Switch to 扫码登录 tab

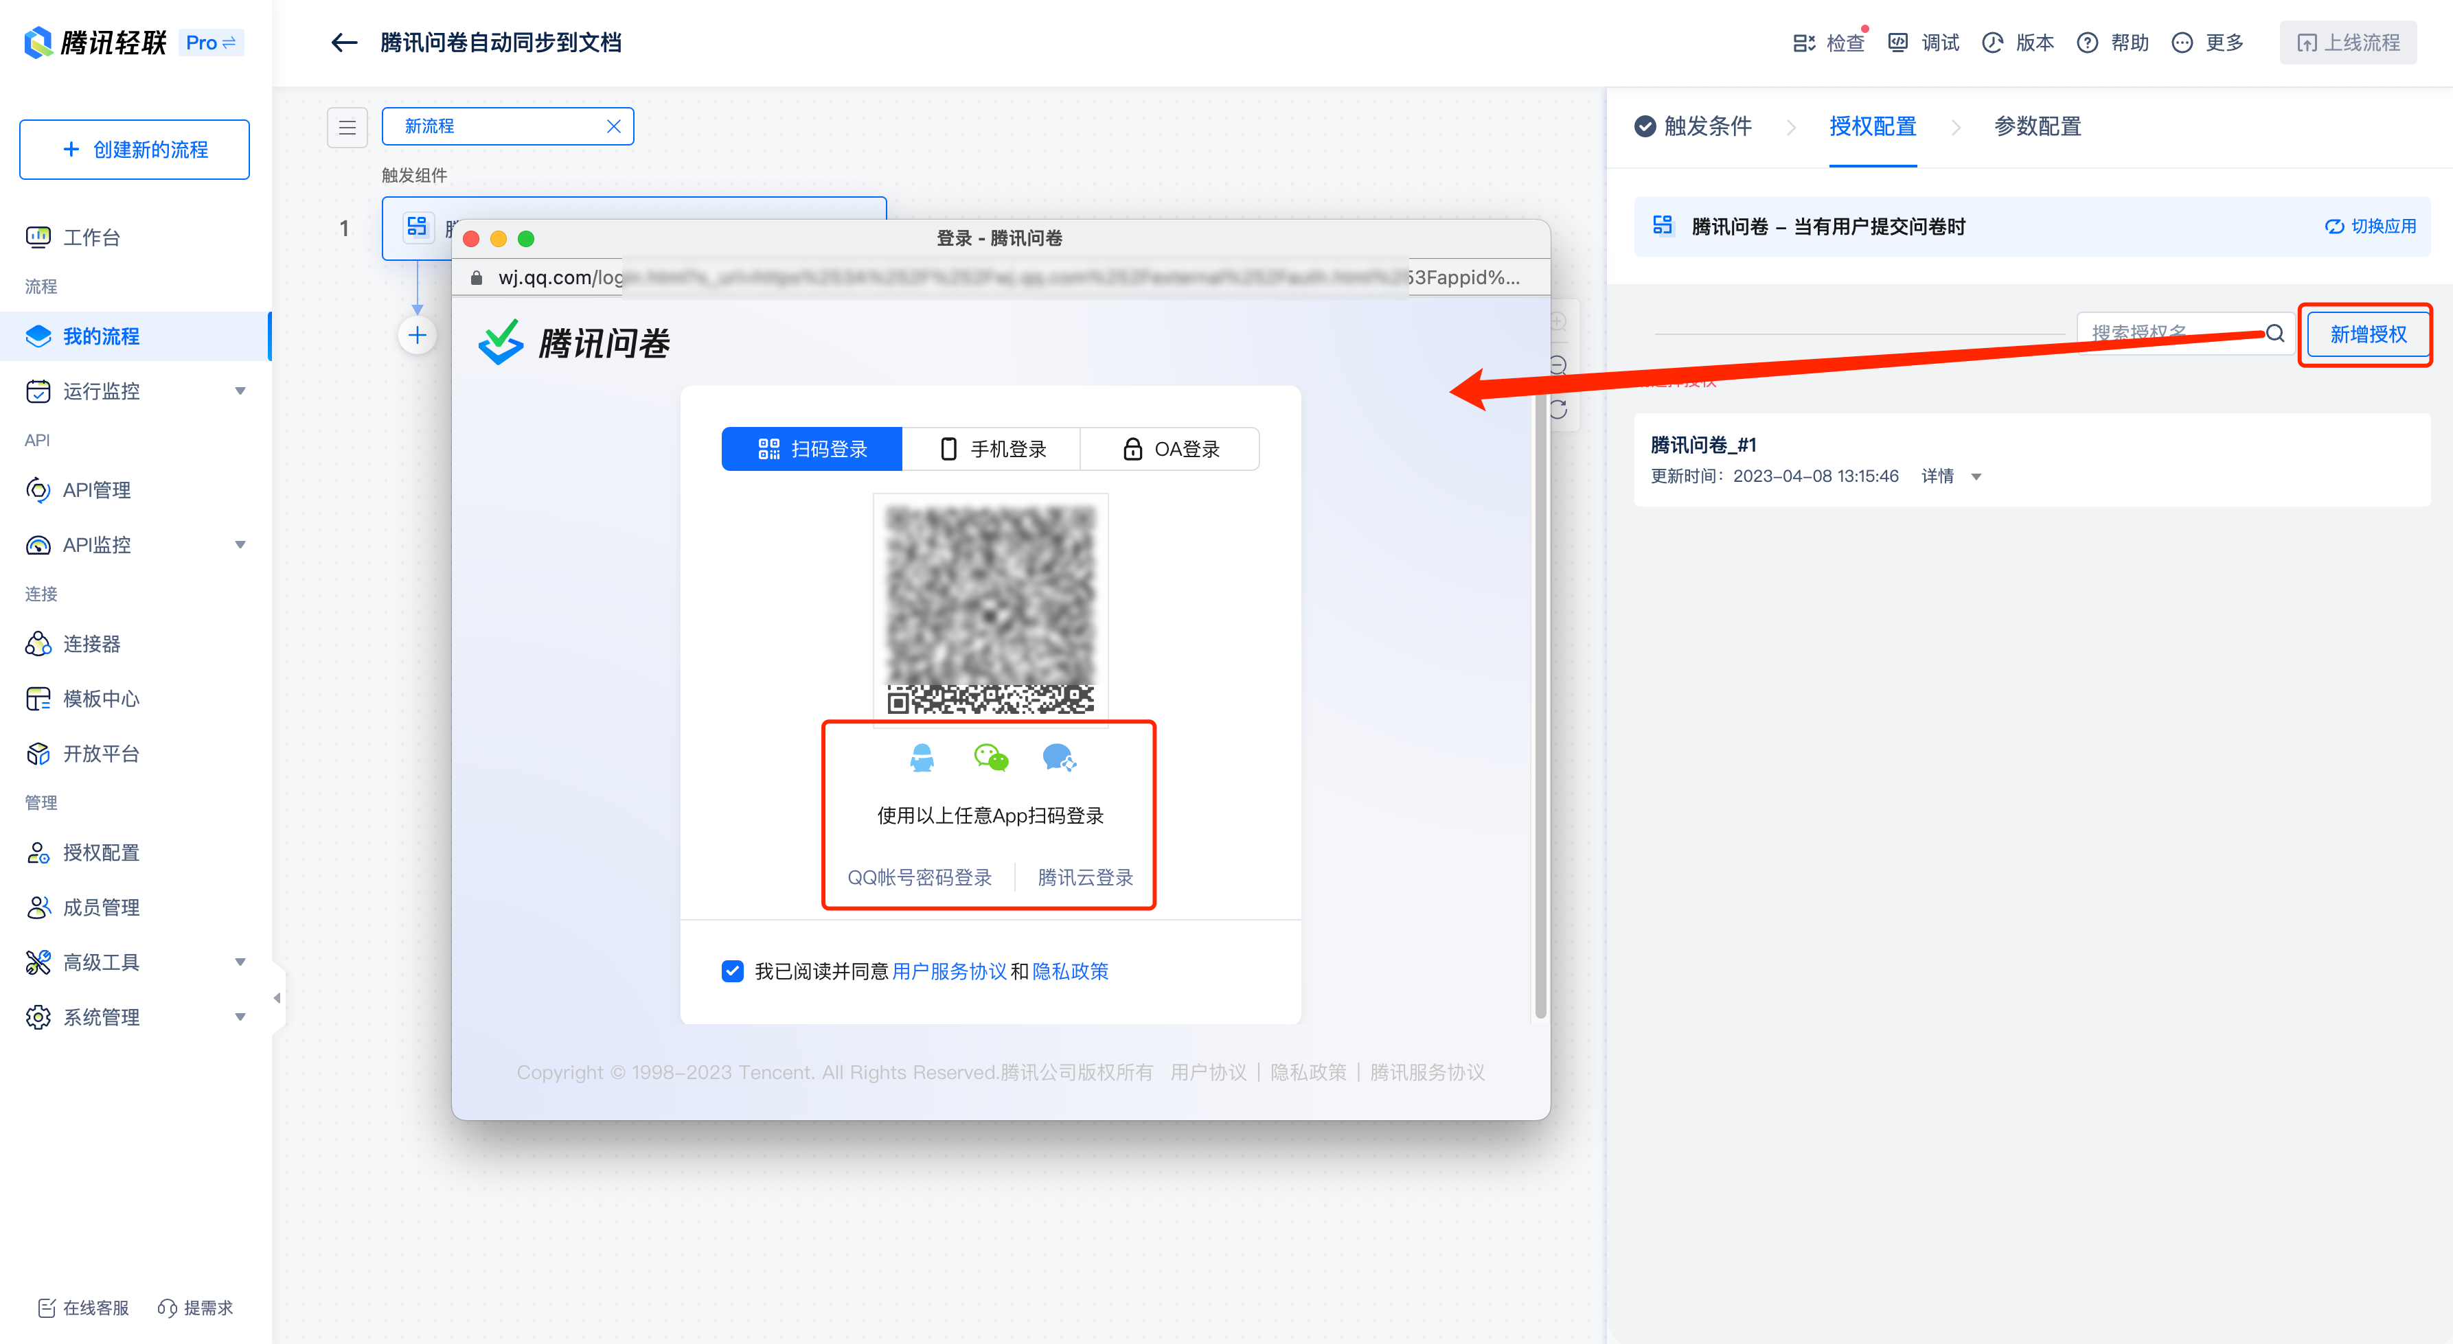click(811, 450)
